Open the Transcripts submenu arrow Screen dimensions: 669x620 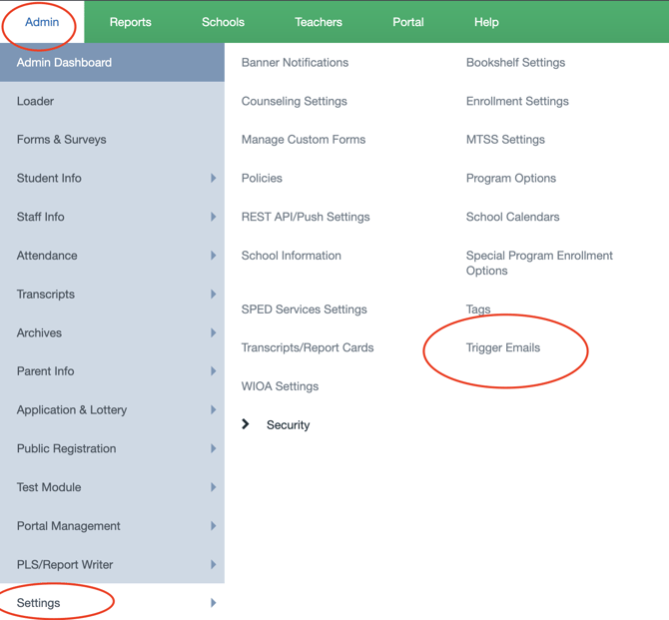(x=213, y=295)
